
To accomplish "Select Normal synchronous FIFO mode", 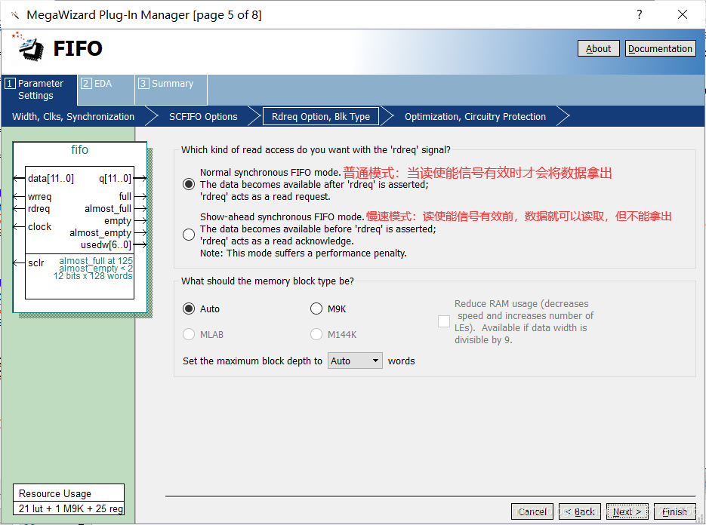I will click(x=188, y=183).
